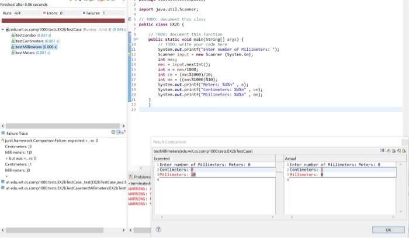Click right arrow of test tree horizontal scrollbar
Image resolution: width=409 pixels, height=238 pixels.
click(x=123, y=126)
